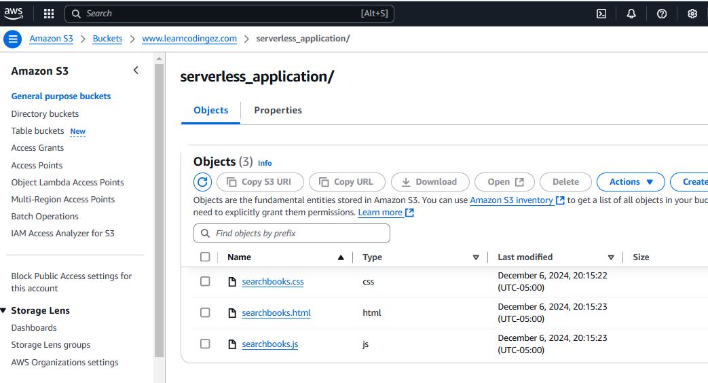Select the searchbooks.html checkbox
Viewport: 708px width, 383px height.
tap(205, 312)
